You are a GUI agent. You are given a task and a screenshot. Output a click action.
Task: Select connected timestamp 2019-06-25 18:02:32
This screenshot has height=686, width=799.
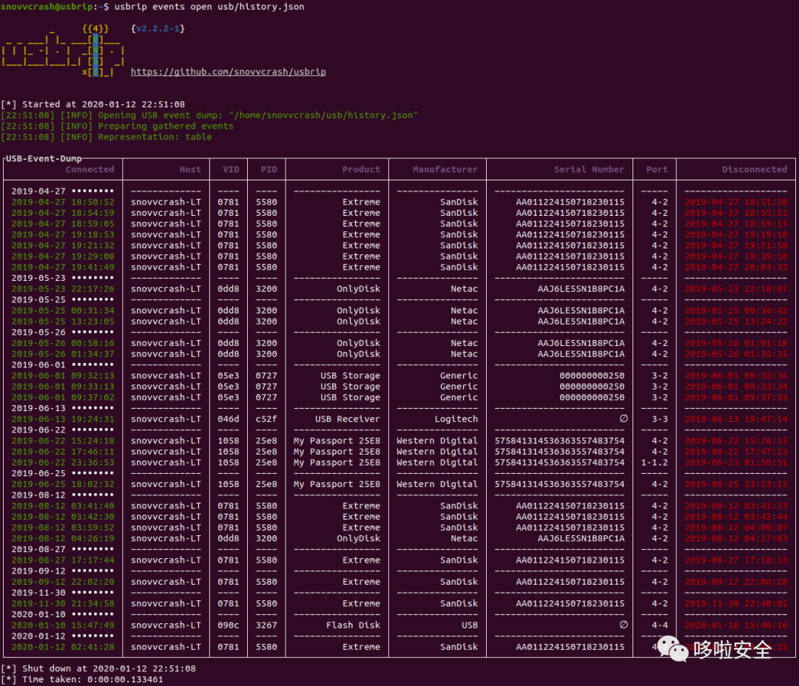click(x=63, y=484)
